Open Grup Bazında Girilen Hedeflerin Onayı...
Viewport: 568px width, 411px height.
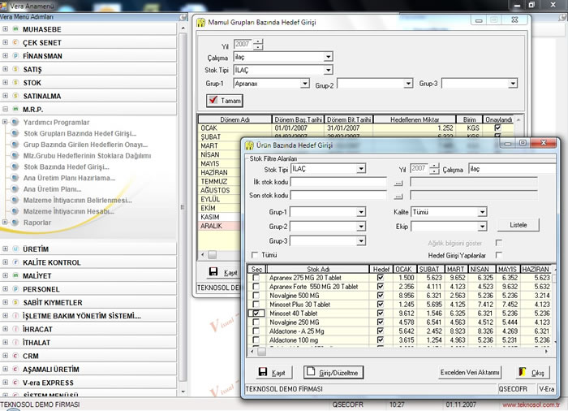85,145
